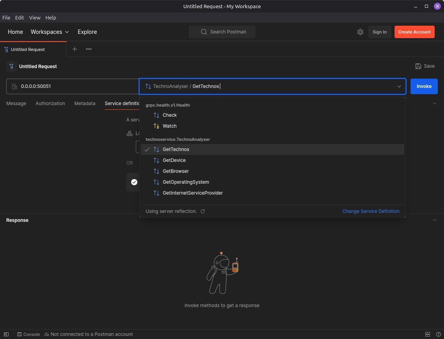Select the GetDevice method
The width and height of the screenshot is (444, 339).
tap(174, 160)
